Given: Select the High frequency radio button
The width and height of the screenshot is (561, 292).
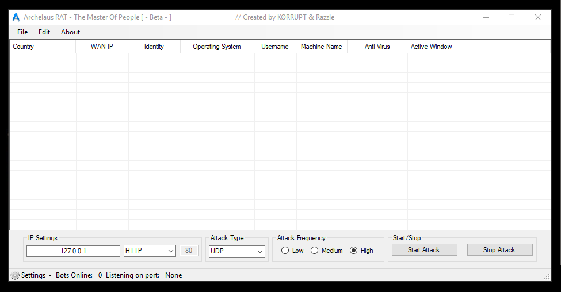Looking at the screenshot, I should [x=353, y=251].
